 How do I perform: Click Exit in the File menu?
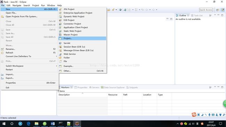click(x=30, y=88)
